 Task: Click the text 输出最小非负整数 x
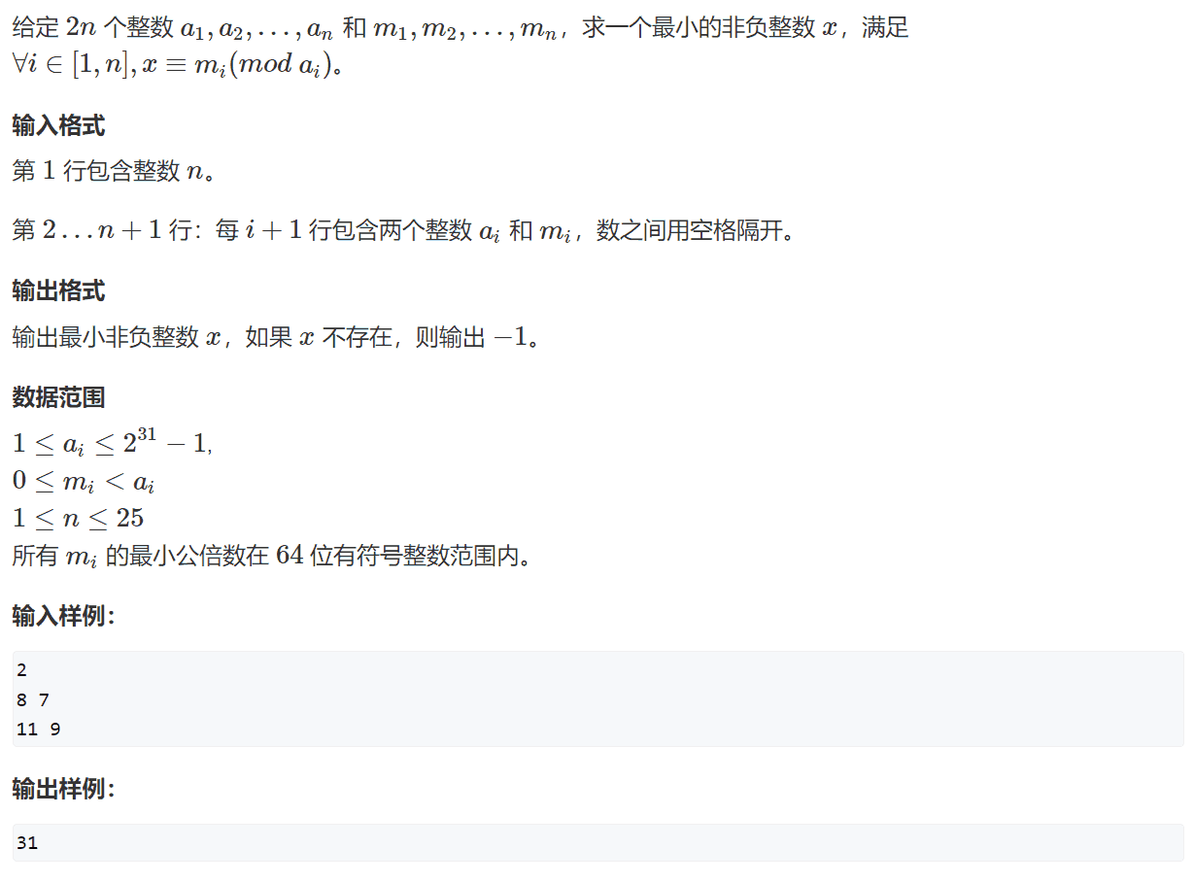pos(119,337)
